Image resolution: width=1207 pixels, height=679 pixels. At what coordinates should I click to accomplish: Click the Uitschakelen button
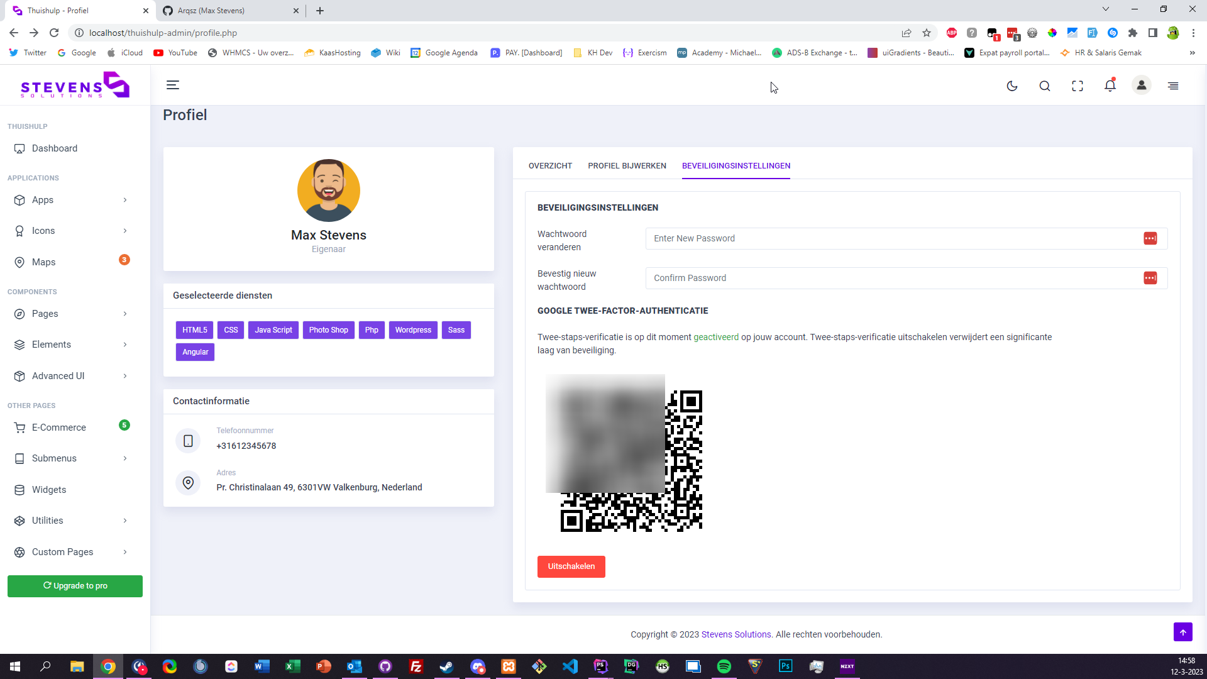coord(571,566)
